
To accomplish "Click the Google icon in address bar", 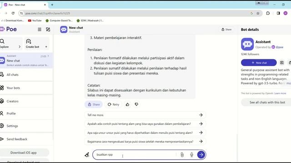I will tap(251, 13).
